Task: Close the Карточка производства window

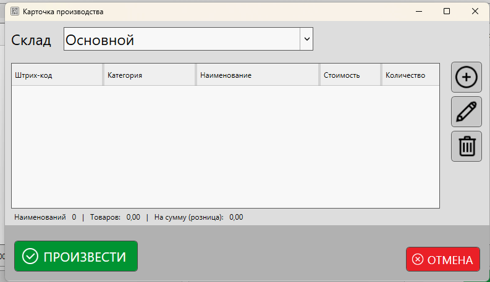Action: pyautogui.click(x=475, y=12)
